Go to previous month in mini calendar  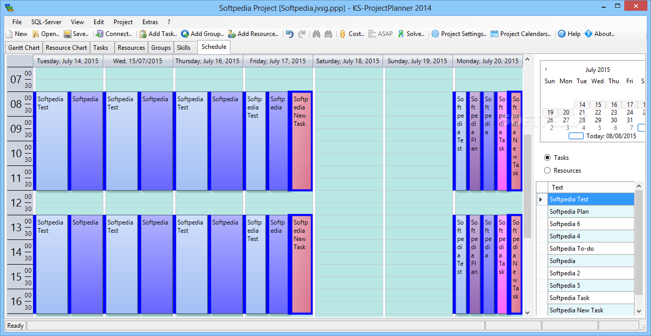click(546, 69)
